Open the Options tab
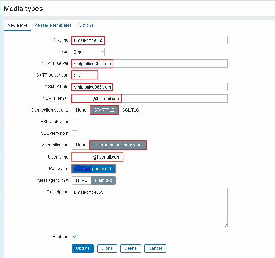This screenshot has width=275, height=258. click(86, 25)
